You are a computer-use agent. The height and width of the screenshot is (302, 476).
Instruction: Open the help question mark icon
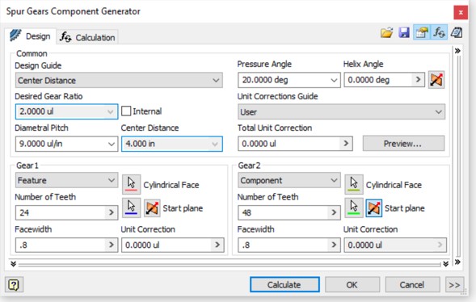click(x=14, y=285)
